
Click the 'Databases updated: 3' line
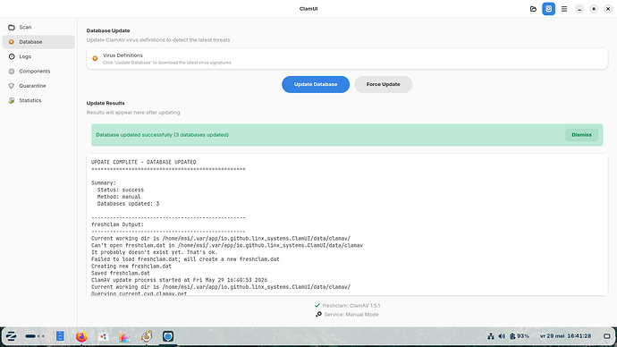pos(128,204)
